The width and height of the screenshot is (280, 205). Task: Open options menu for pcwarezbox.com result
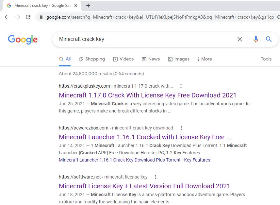[181, 128]
